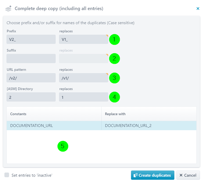Viewport: 203px width, 182px height.
Task: Select the DOCUMENTATION_URL constant row
Action: 101,125
